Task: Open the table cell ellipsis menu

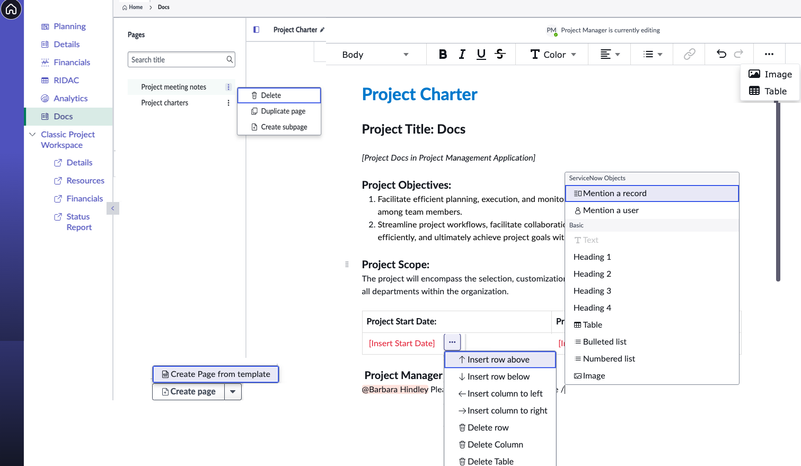Action: coord(452,342)
